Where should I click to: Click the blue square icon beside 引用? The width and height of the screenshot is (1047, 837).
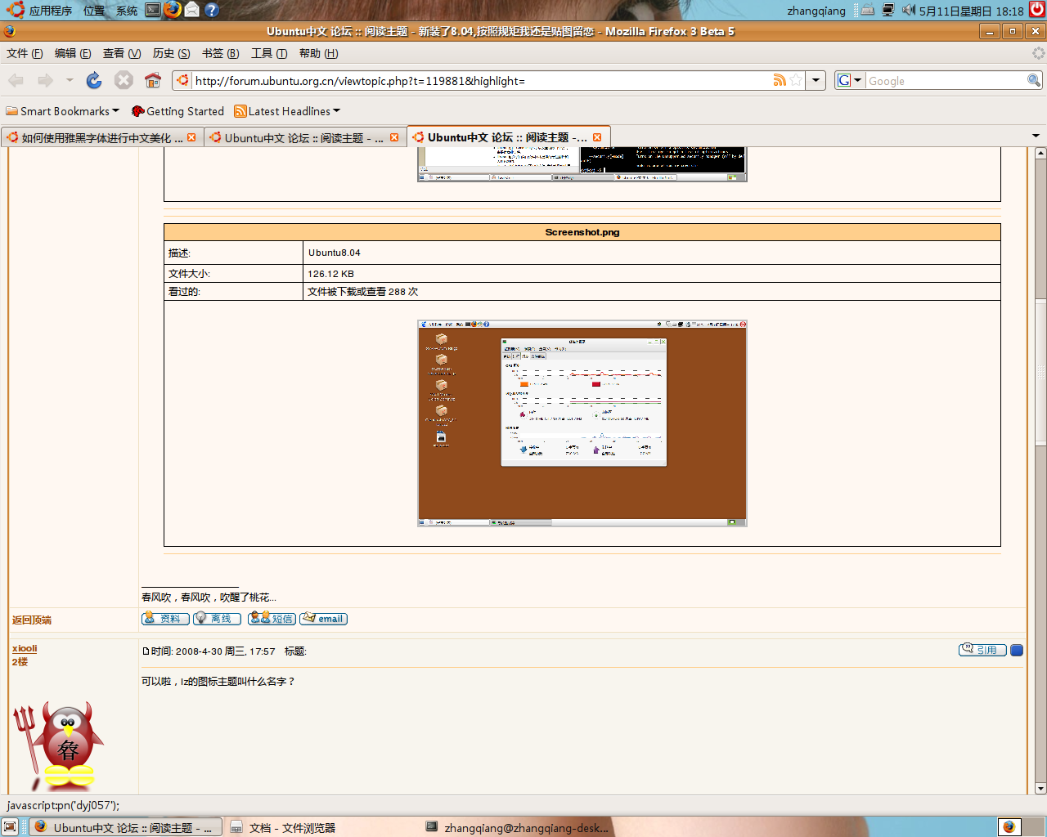(1017, 651)
